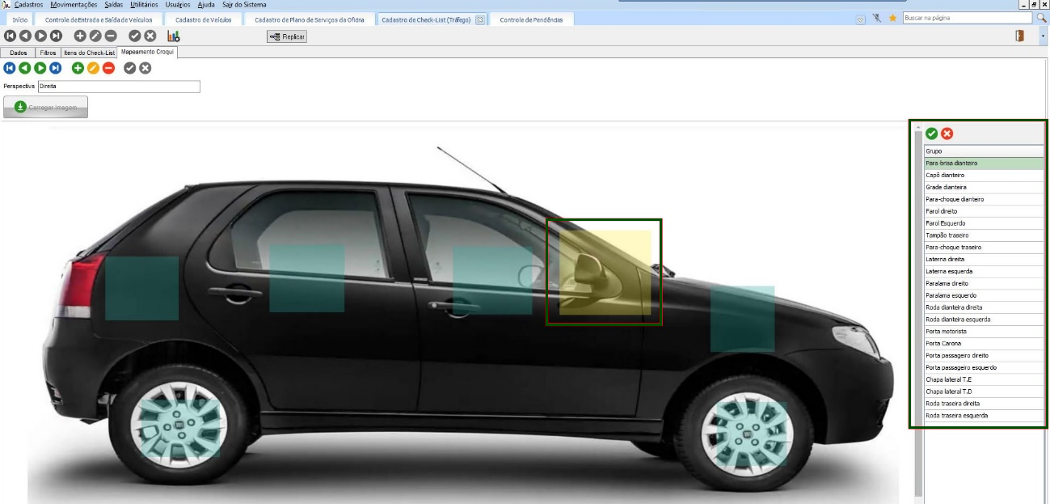Click gray edit pencil icon in main toolbar
The image size is (1050, 504).
(95, 36)
